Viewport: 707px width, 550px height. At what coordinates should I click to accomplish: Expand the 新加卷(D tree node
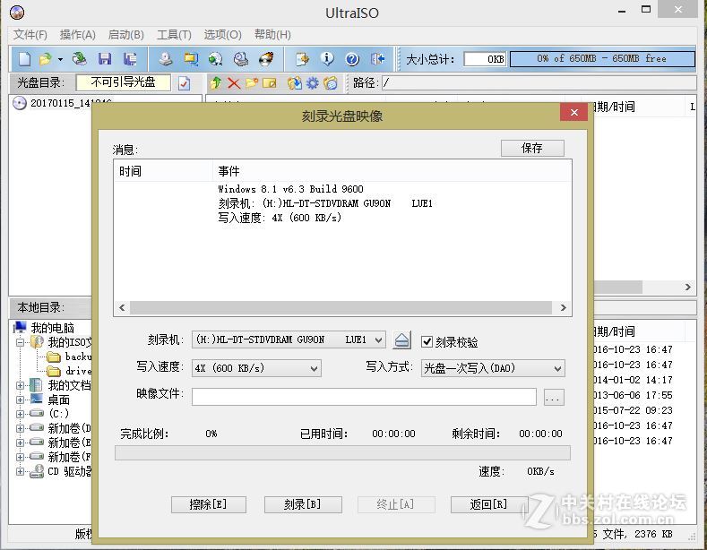pos(21,428)
